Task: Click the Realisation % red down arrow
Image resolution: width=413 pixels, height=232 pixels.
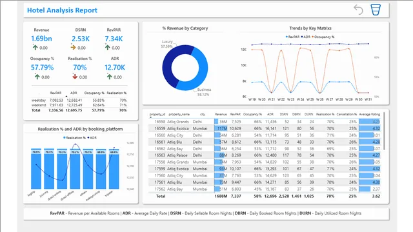Action: coord(75,77)
